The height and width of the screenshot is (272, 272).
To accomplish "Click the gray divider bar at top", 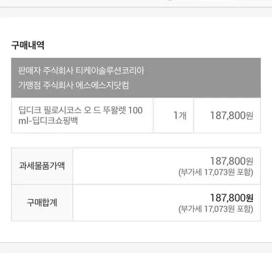I will (136, 12).
